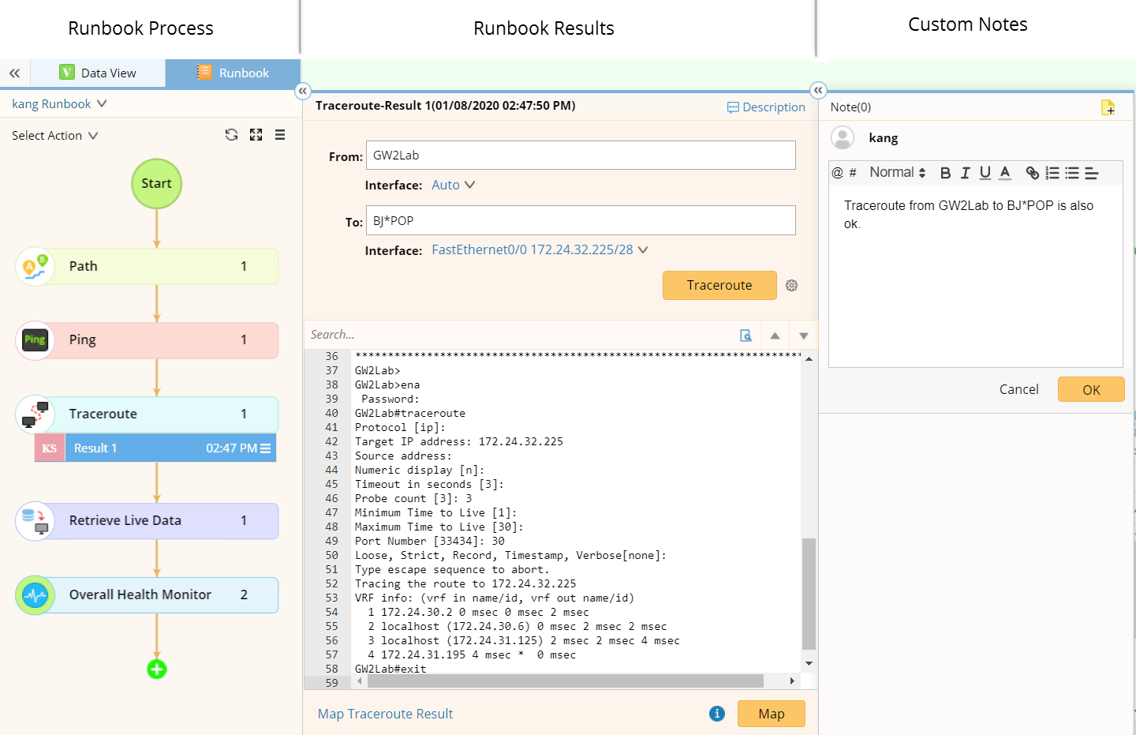This screenshot has width=1136, height=735.
Task: Click the Traceroute button
Action: (x=719, y=285)
